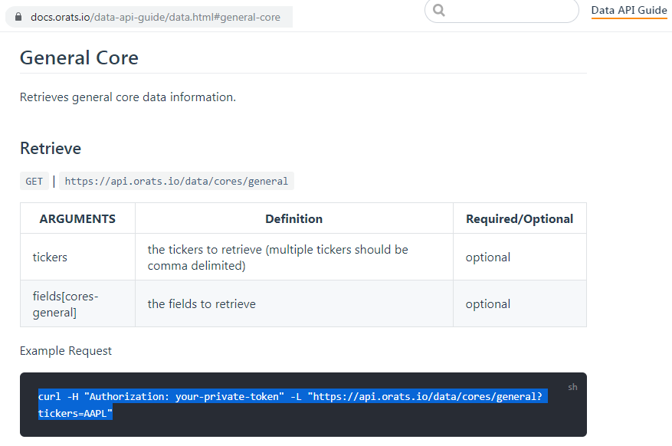
Task: Click the GET method badge
Action: tap(34, 181)
